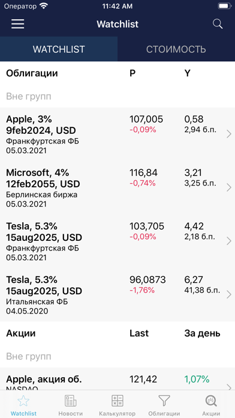Open the Microsoft, 4% 12feb2055 bond

click(117, 187)
